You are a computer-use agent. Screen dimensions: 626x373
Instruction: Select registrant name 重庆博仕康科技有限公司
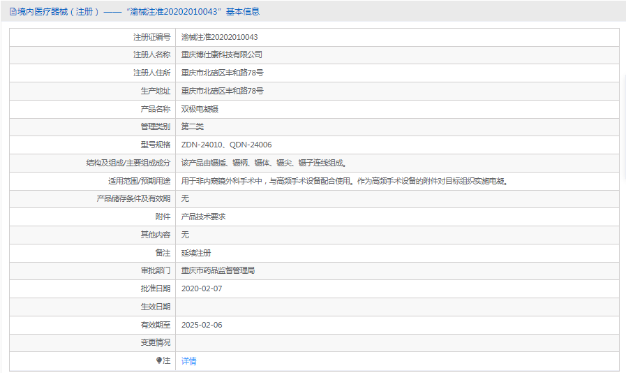point(221,54)
